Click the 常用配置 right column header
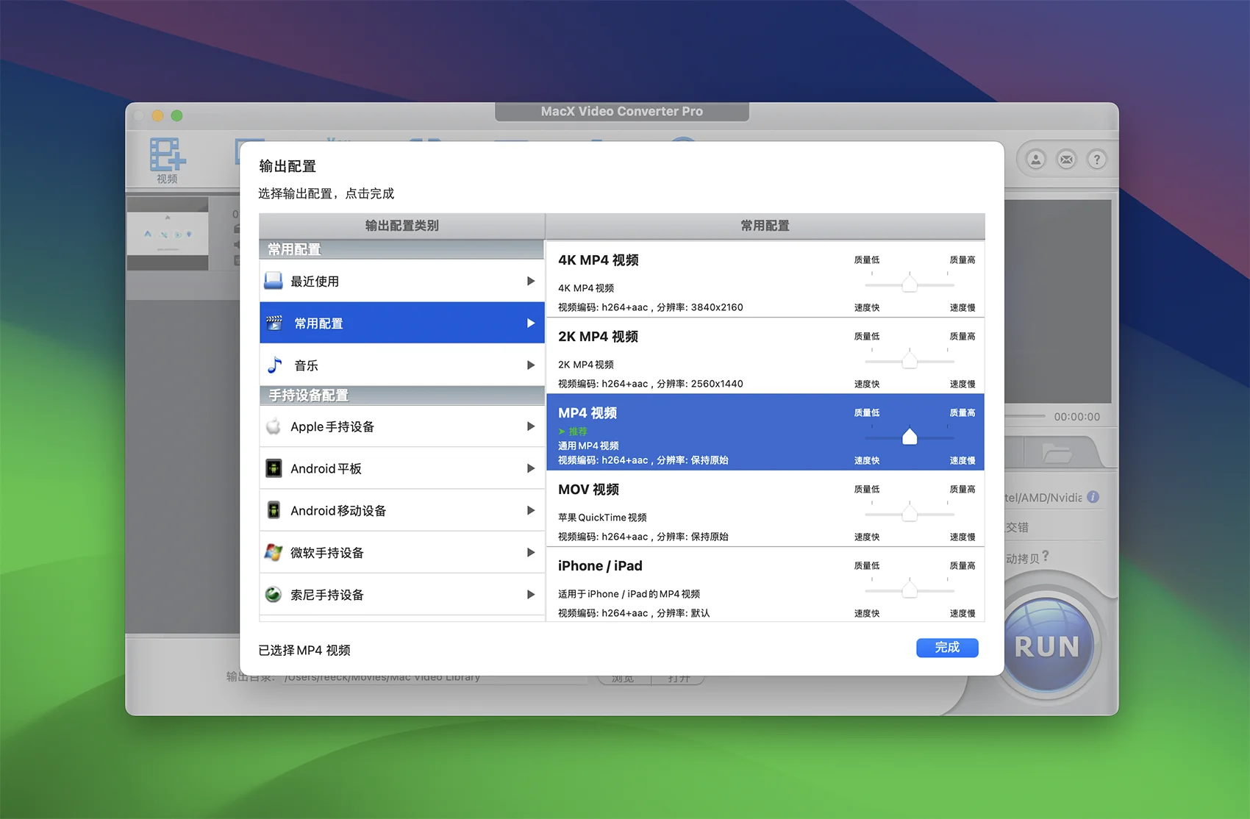Viewport: 1250px width, 819px height. click(x=765, y=226)
